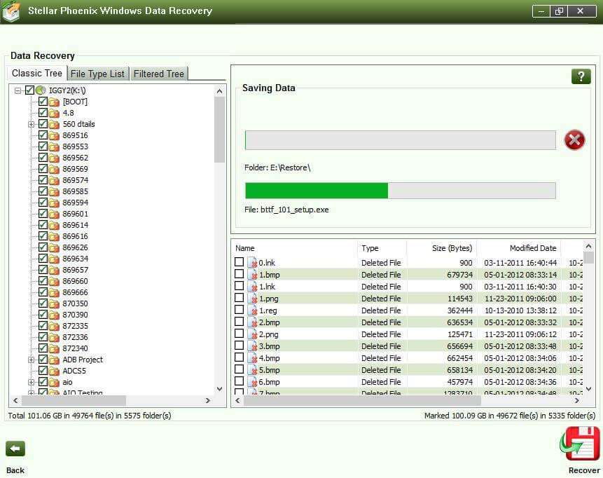Switch to the File Type List tab
Image resolution: width=603 pixels, height=478 pixels.
pos(98,74)
